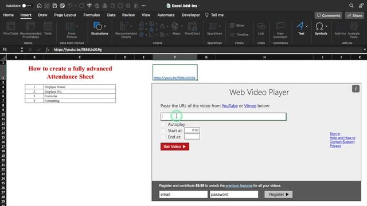Open the premium features link
This screenshot has height=206, width=367.
pos(239,185)
